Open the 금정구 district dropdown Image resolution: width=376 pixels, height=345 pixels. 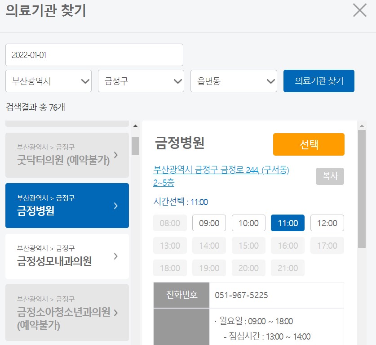[x=141, y=81]
